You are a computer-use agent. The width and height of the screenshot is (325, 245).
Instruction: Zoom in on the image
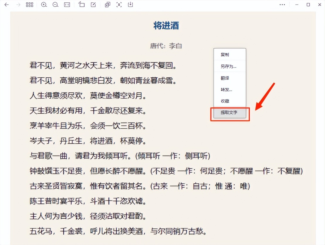point(44,5)
